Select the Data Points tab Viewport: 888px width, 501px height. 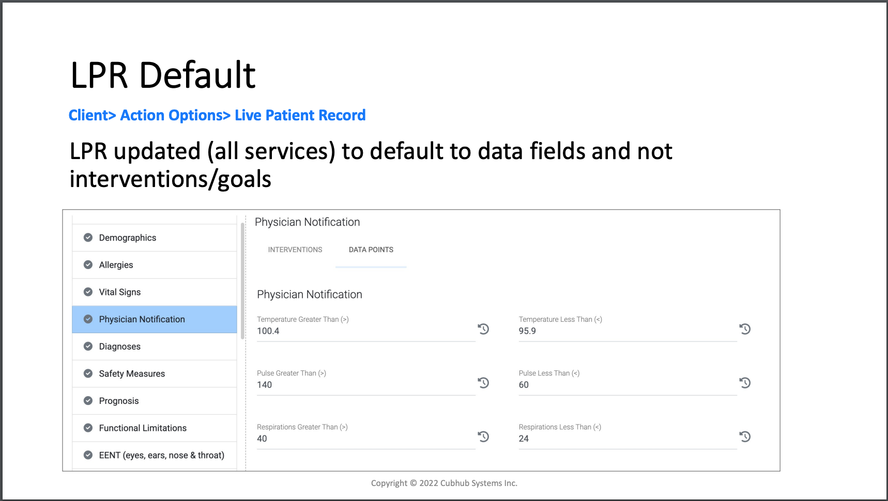click(371, 249)
